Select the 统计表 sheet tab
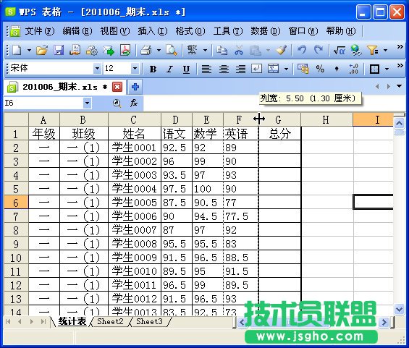 pyautogui.click(x=72, y=321)
